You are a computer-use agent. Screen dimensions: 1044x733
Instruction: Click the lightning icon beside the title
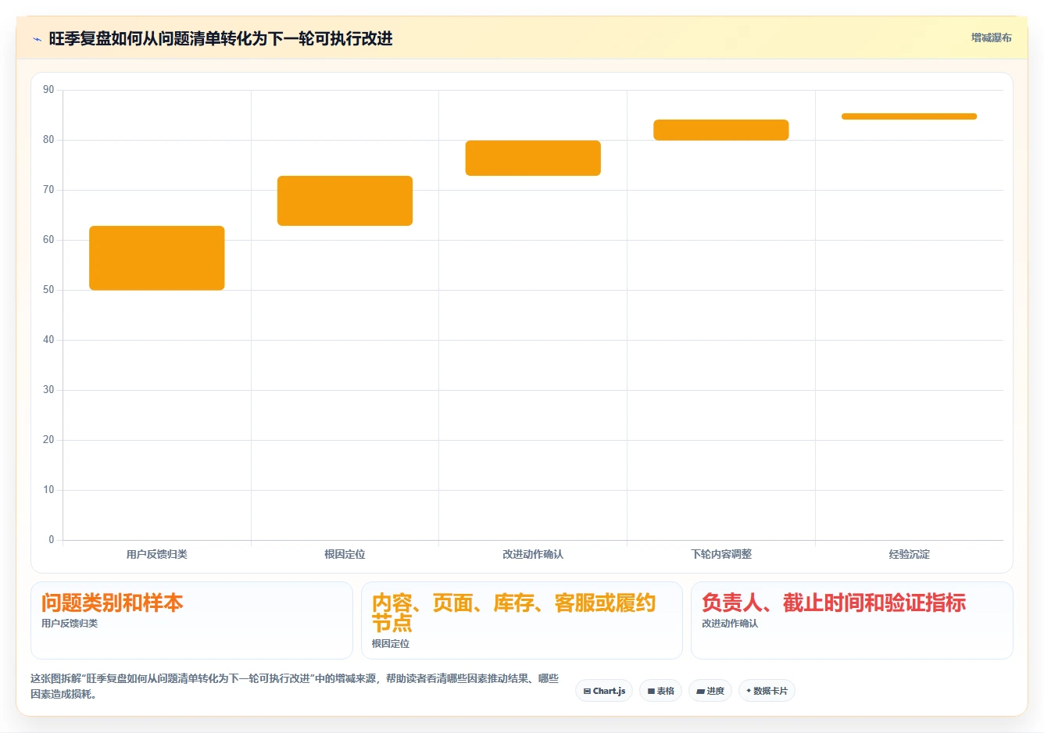[37, 39]
